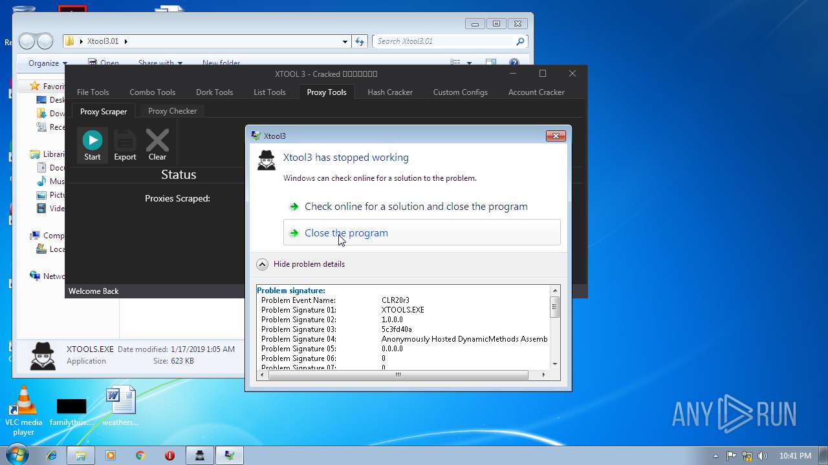Close the Xtool3 error dialog

tap(556, 136)
